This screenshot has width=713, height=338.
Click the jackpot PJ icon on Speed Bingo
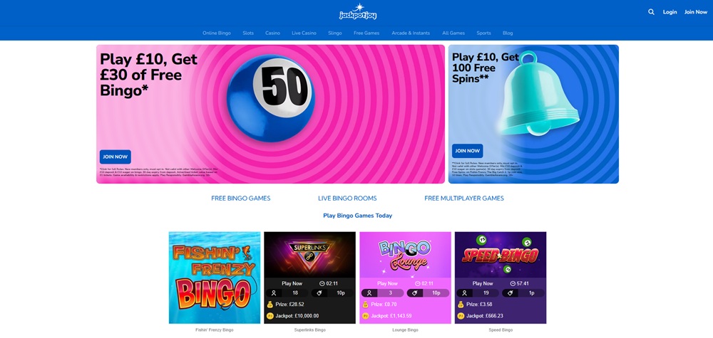[x=461, y=316]
